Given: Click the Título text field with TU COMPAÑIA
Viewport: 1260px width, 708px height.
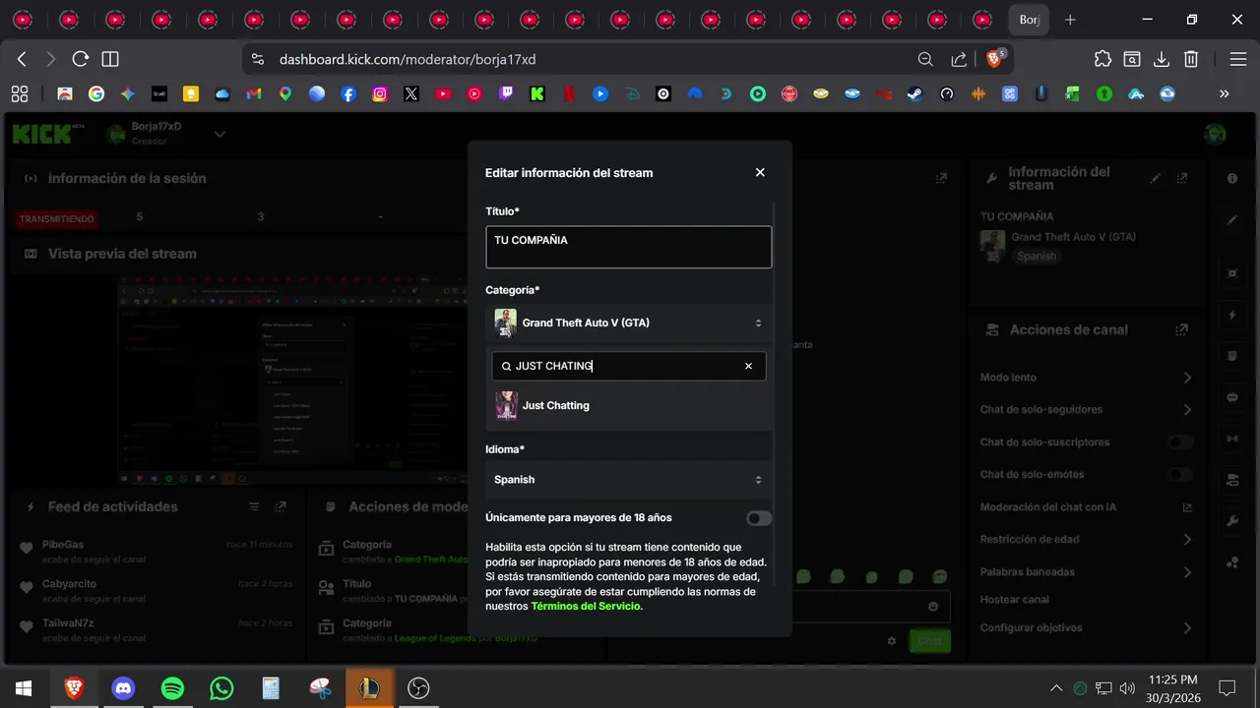Looking at the screenshot, I should coord(629,247).
